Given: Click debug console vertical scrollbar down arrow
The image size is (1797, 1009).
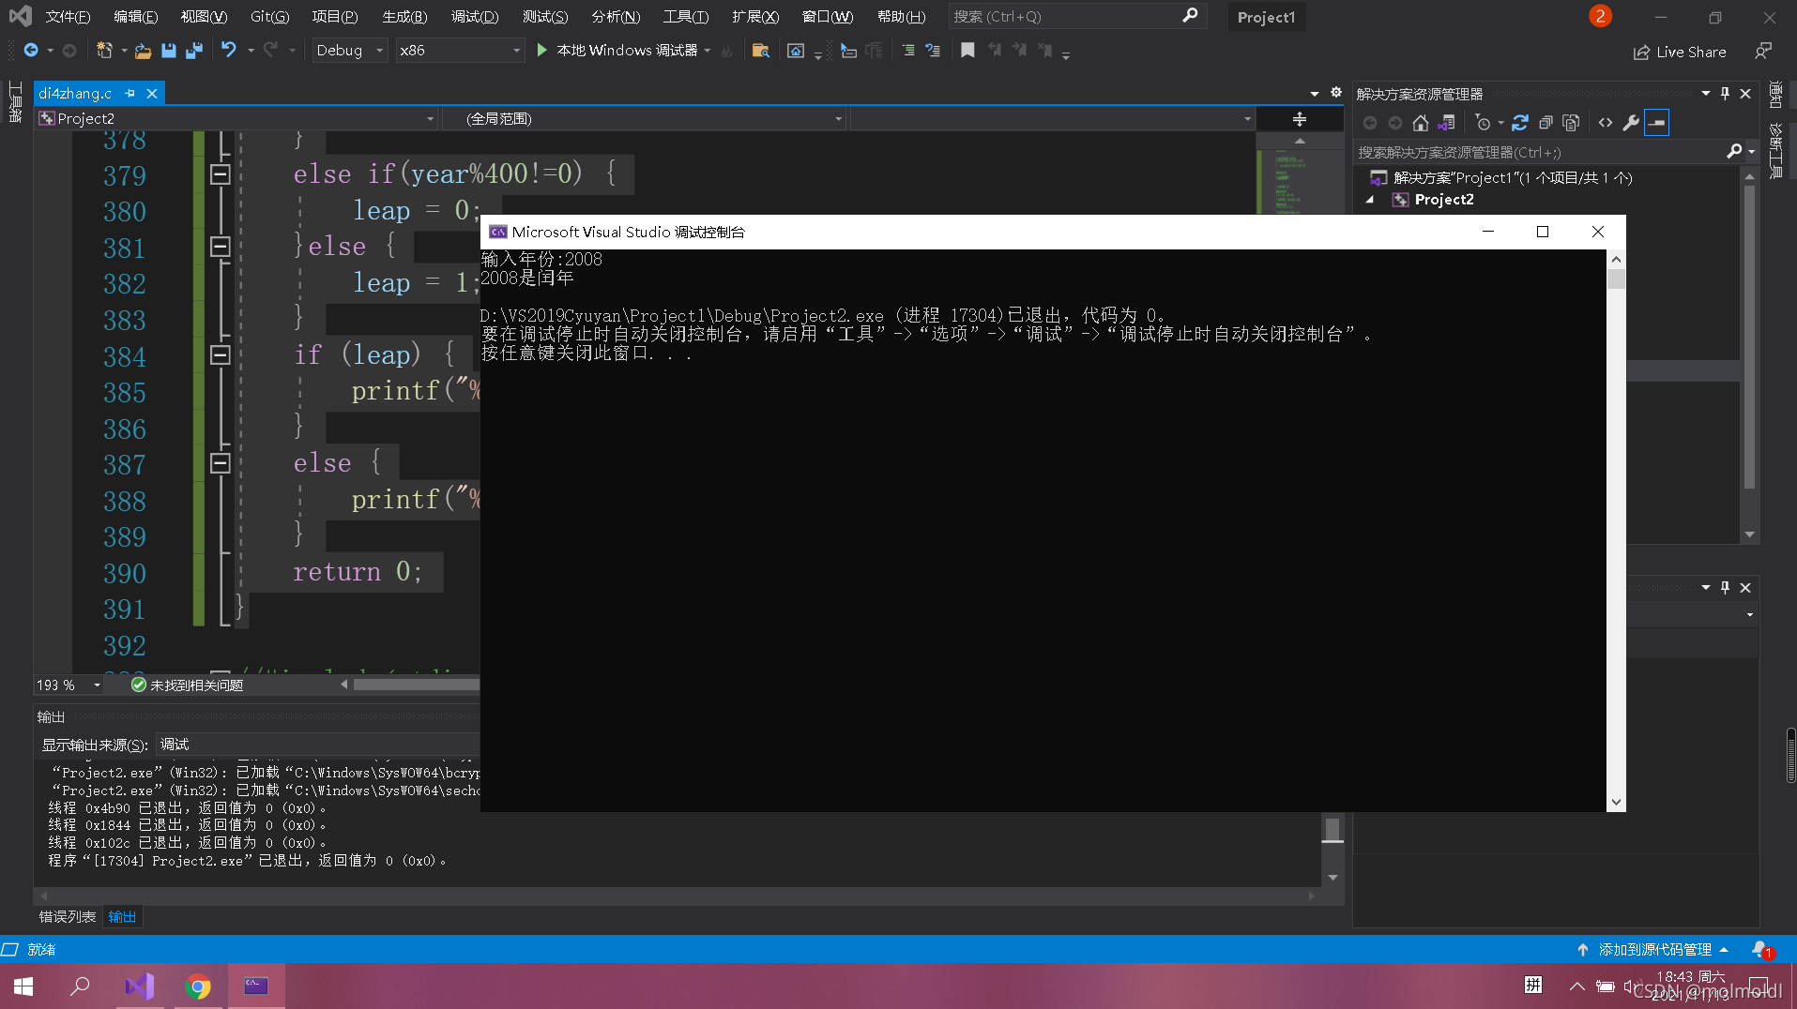Looking at the screenshot, I should click(1616, 803).
